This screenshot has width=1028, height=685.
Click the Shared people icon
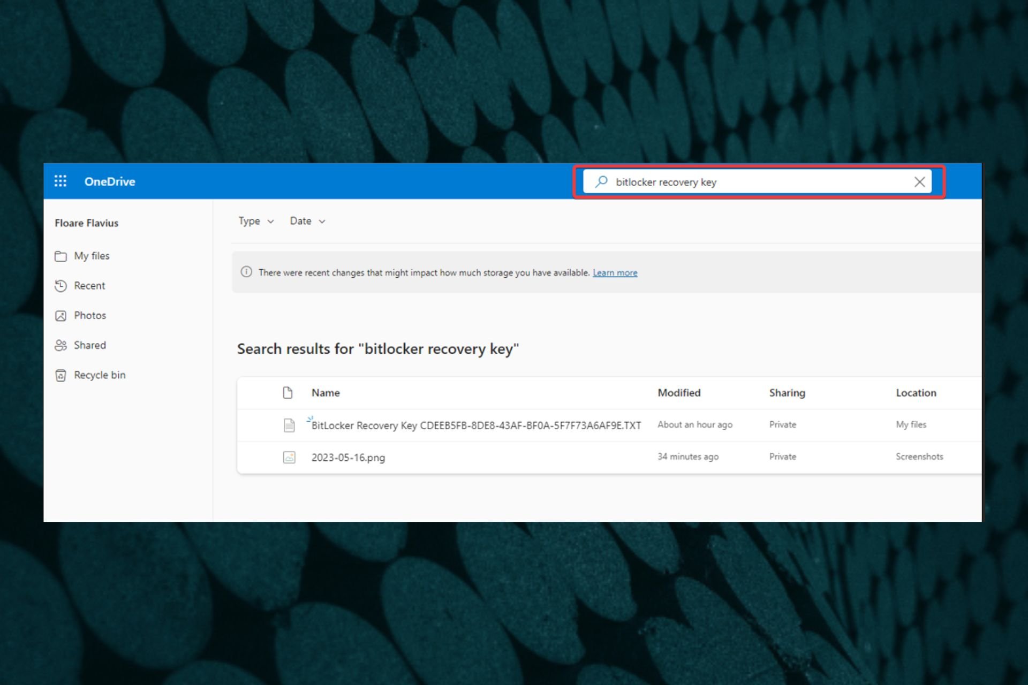coord(61,345)
